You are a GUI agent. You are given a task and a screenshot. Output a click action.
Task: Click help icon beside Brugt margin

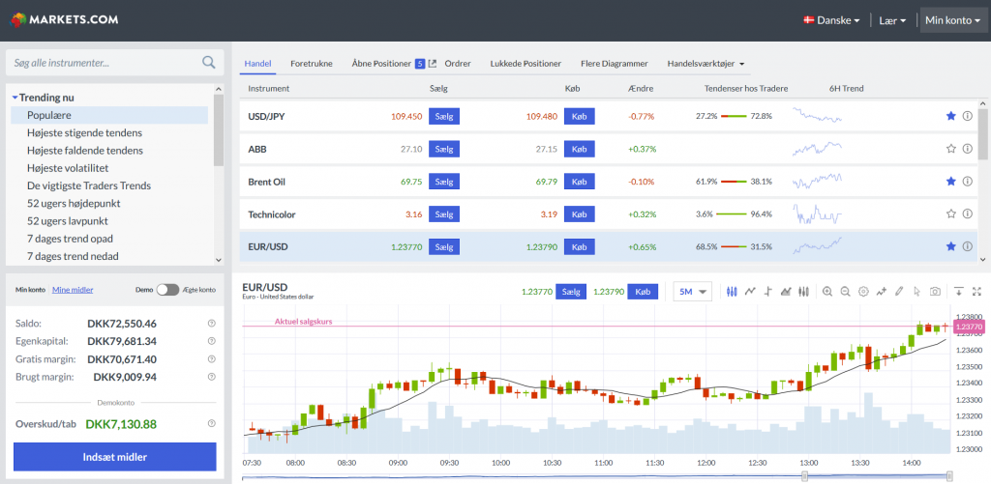coord(212,377)
